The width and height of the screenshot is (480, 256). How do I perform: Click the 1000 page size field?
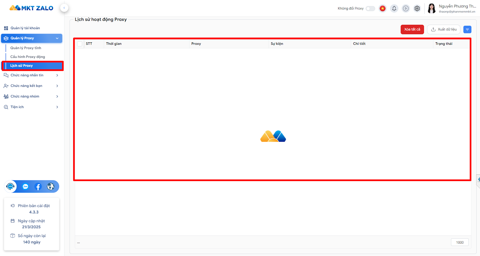(460, 242)
